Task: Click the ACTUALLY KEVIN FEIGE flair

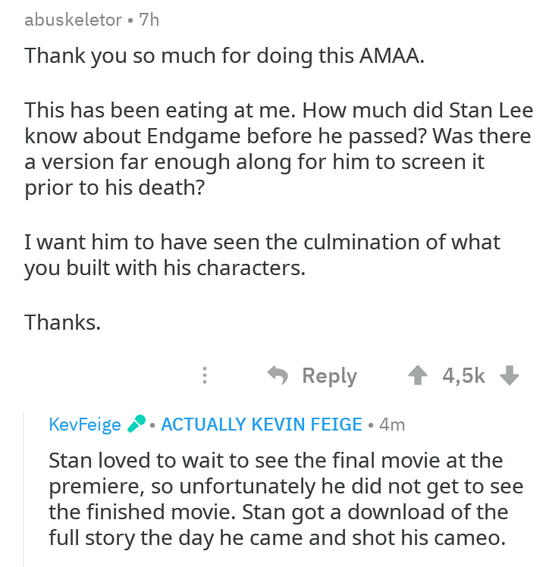Action: pos(262,424)
